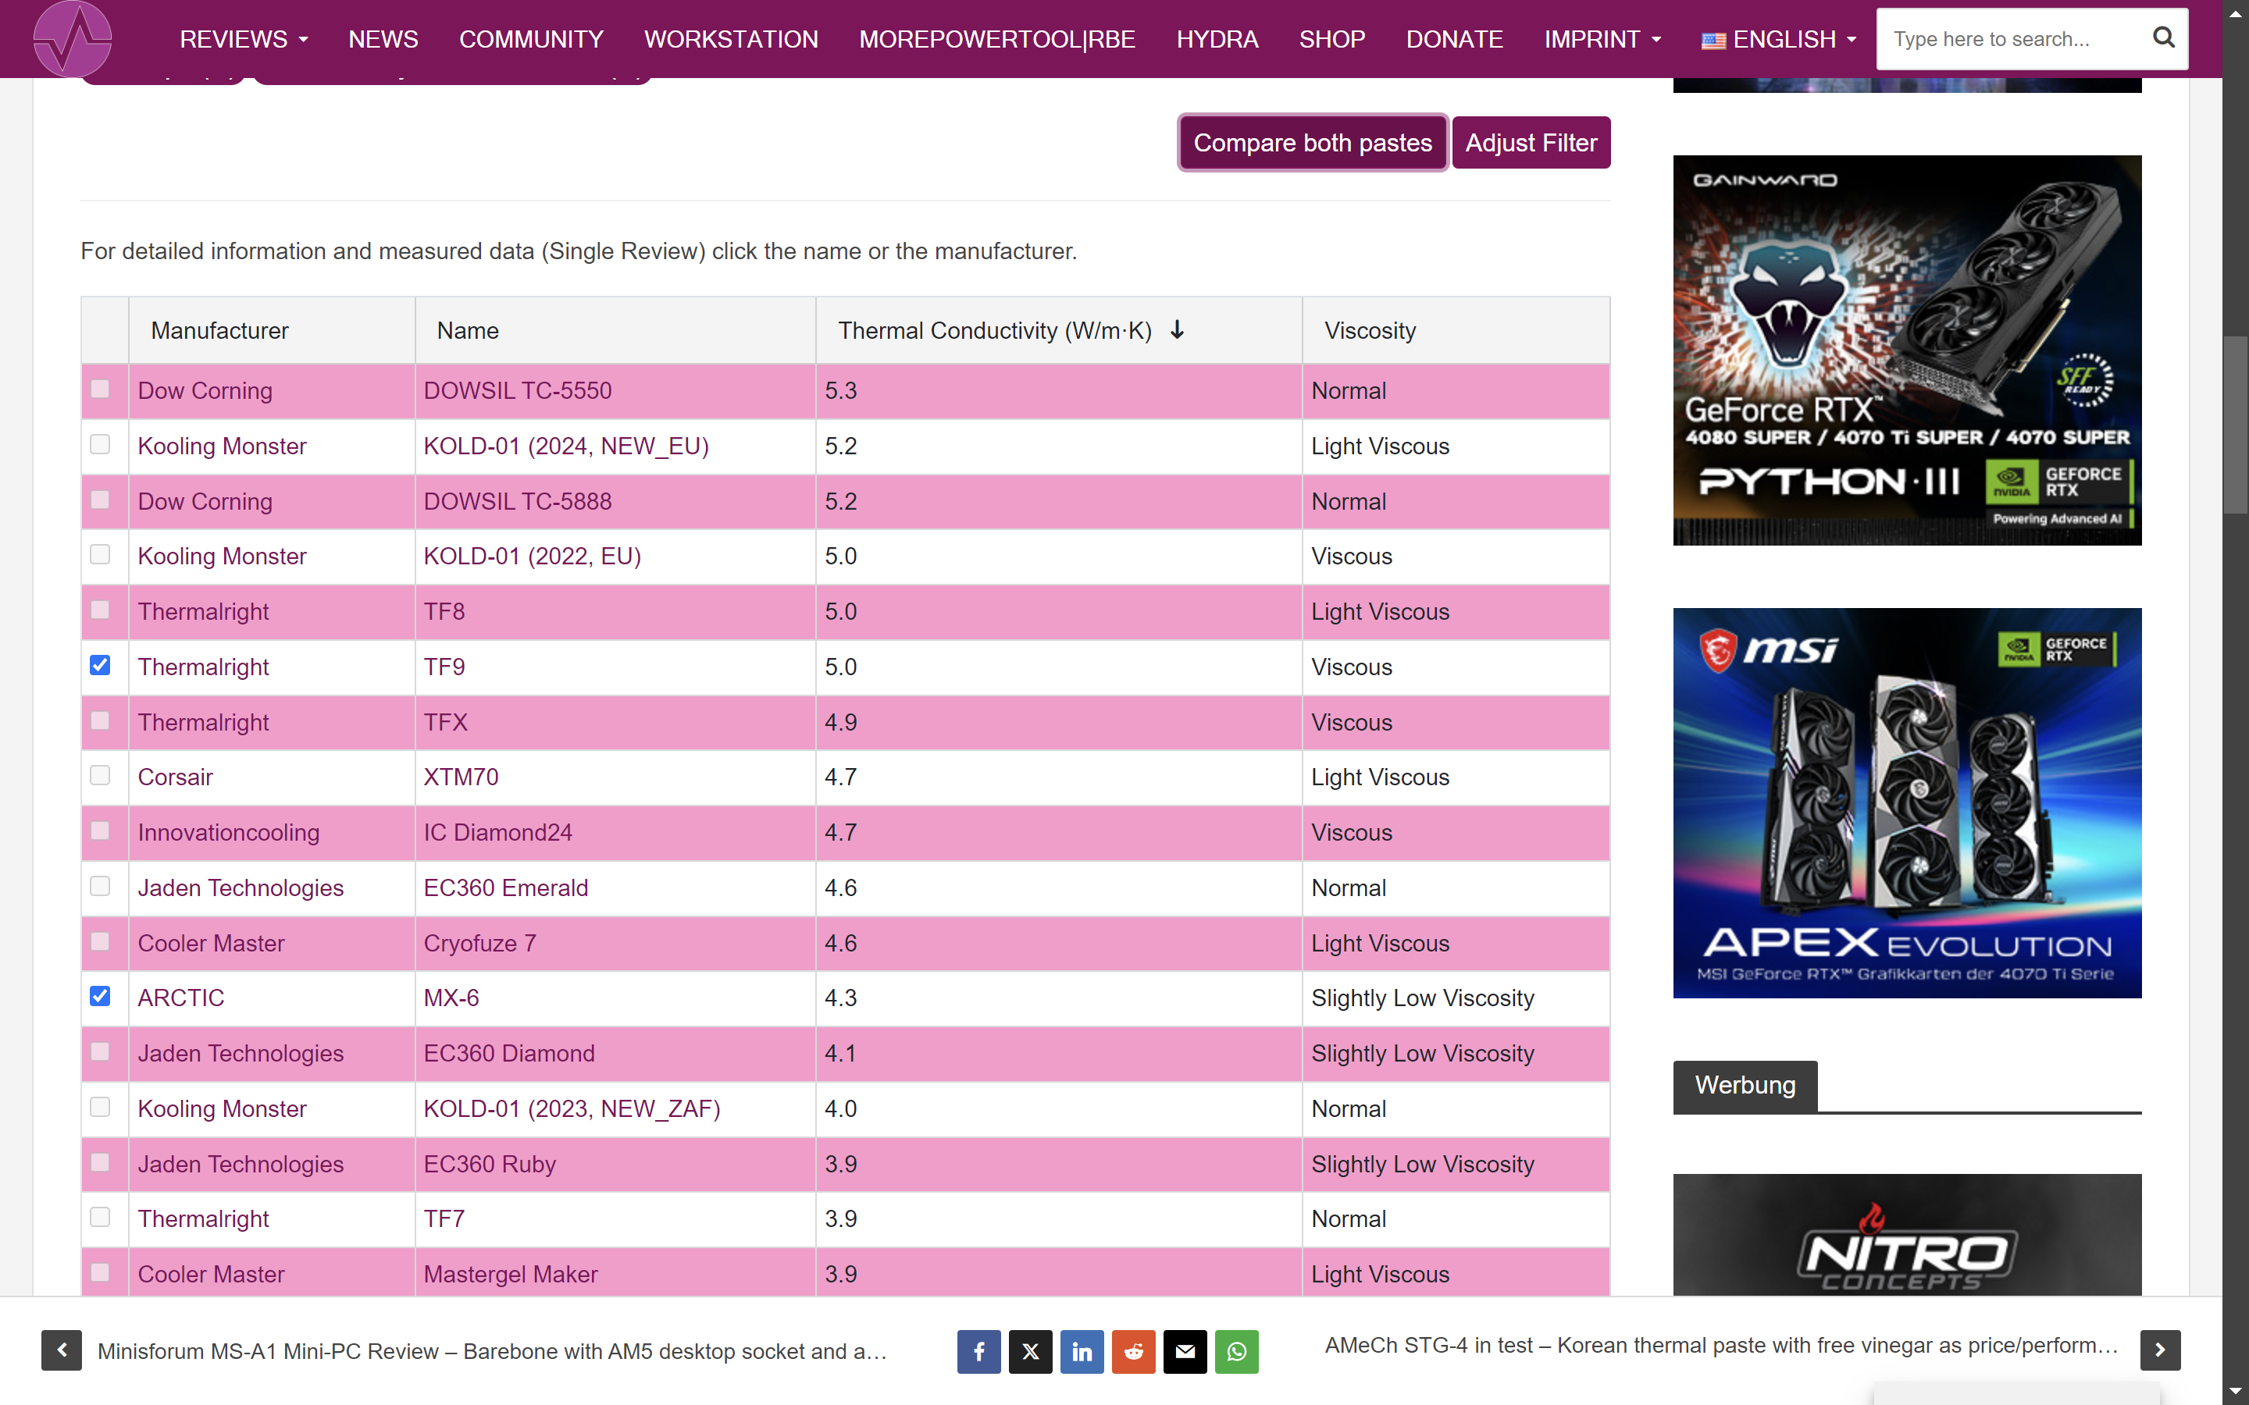This screenshot has height=1405, width=2249.
Task: Open the Innovationcooling manufacturer link
Action: [229, 833]
